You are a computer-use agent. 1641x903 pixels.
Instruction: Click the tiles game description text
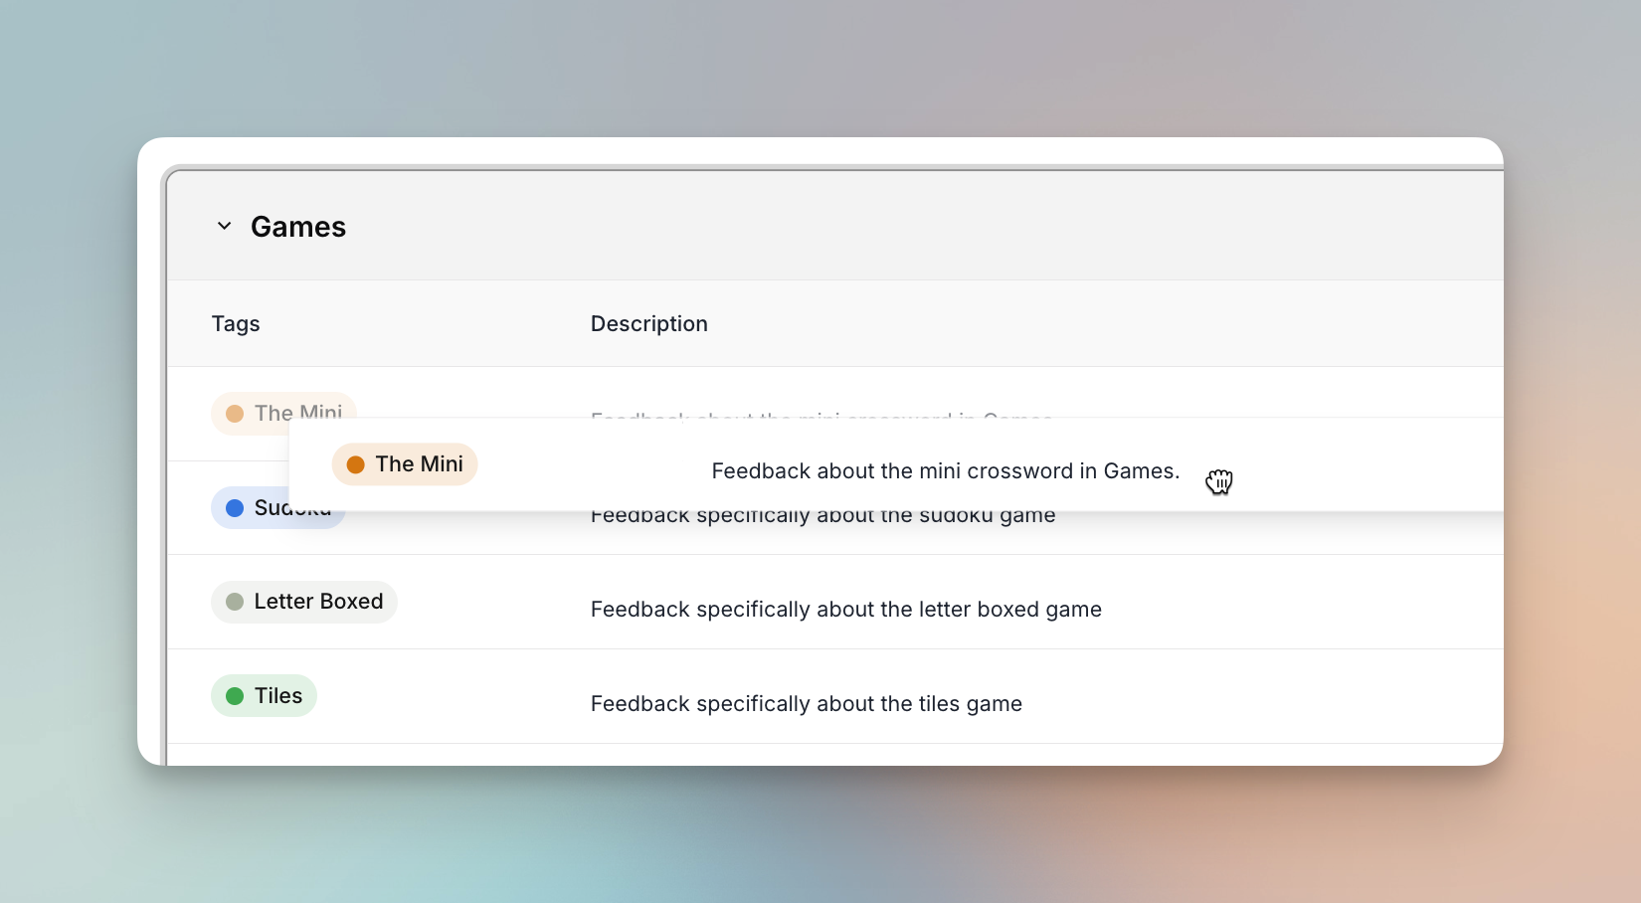[x=807, y=704]
